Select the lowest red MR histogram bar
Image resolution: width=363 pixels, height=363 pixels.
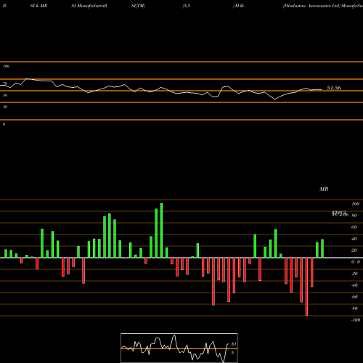(306, 287)
